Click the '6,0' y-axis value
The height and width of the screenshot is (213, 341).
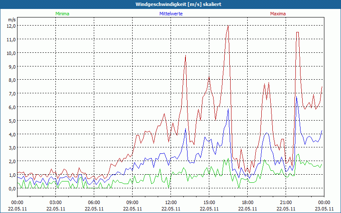(13, 107)
